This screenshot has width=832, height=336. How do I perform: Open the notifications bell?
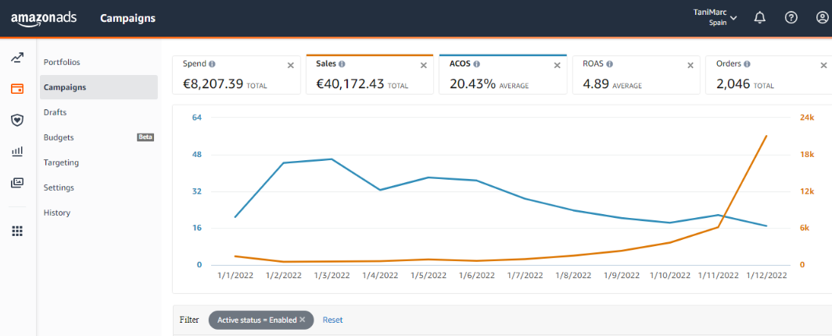(x=760, y=18)
